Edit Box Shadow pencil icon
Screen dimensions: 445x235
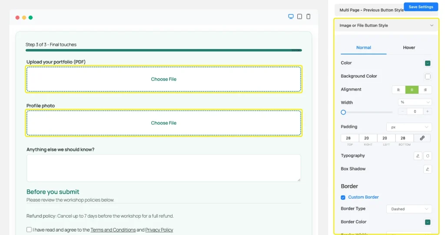[428, 169]
